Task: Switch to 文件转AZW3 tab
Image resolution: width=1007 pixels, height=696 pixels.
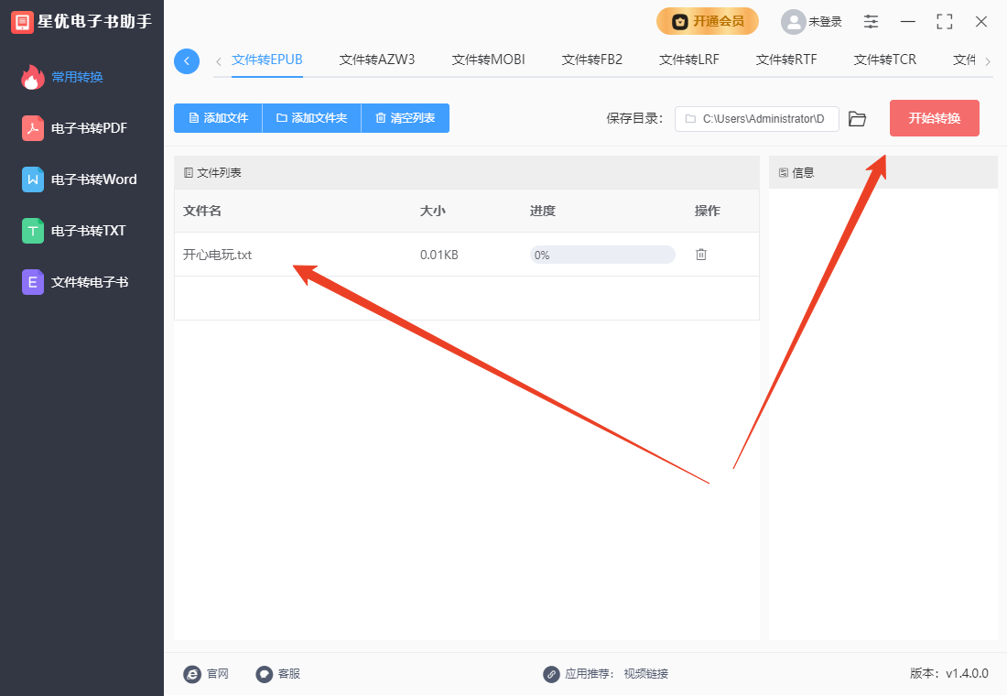Action: tap(377, 60)
